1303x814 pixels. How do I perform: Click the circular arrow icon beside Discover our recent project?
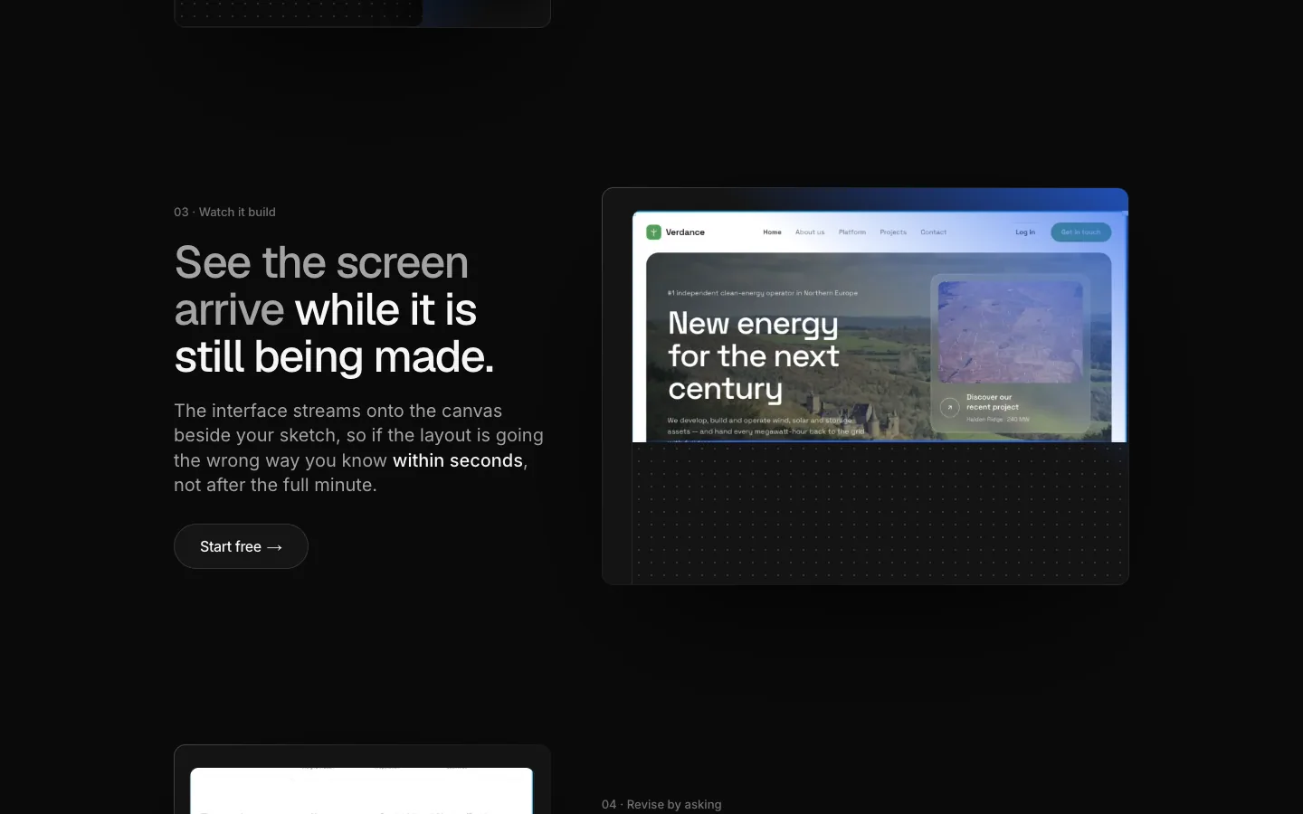tap(949, 407)
